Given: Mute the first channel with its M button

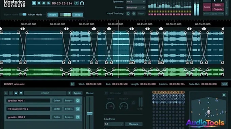Looking at the screenshot, I should pos(149,14).
